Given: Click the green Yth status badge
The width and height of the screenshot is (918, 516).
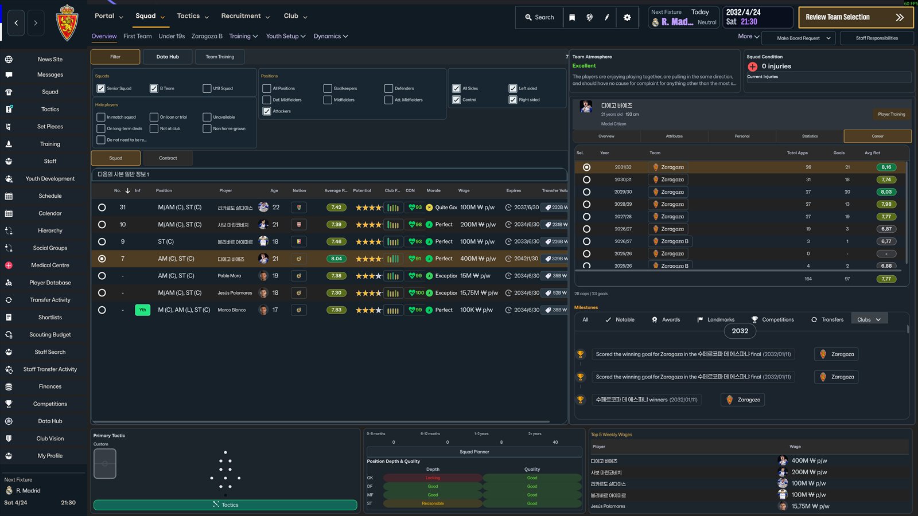Looking at the screenshot, I should pyautogui.click(x=142, y=310).
